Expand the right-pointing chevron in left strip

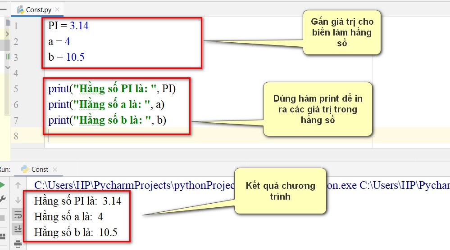[7, 34]
